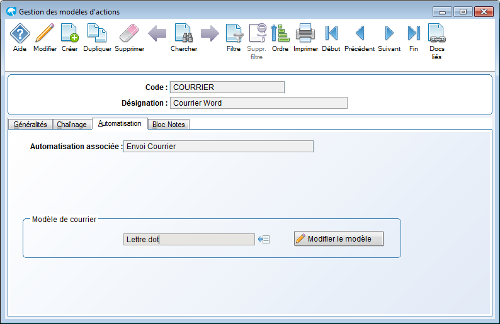The width and height of the screenshot is (500, 324).
Task: Print using the Imprimer icon
Action: 305,33
